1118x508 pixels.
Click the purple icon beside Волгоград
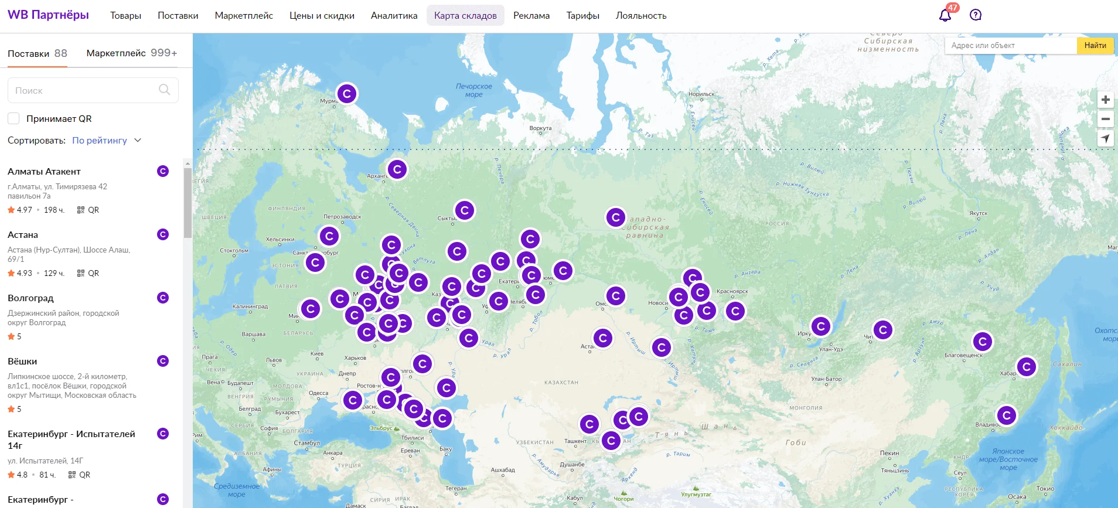tap(163, 298)
